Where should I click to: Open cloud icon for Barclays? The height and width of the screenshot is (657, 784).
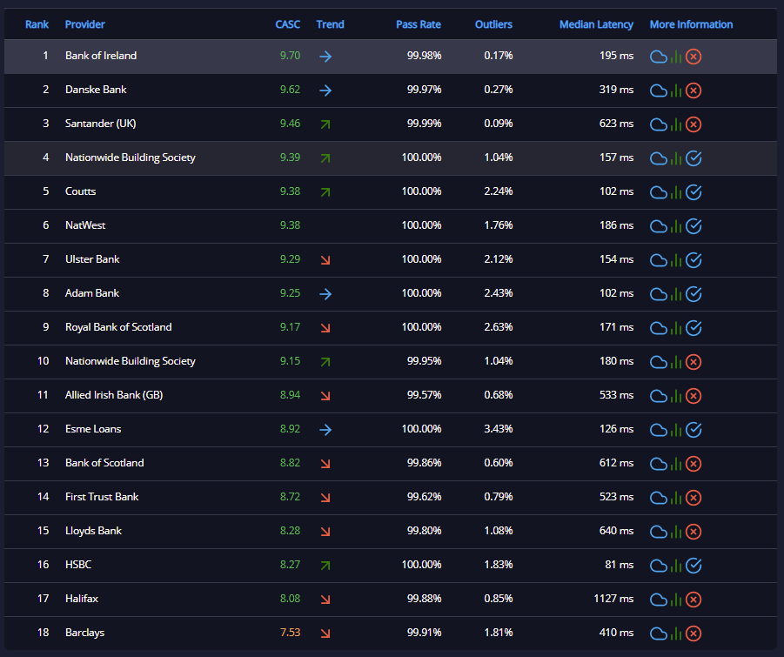pos(658,634)
